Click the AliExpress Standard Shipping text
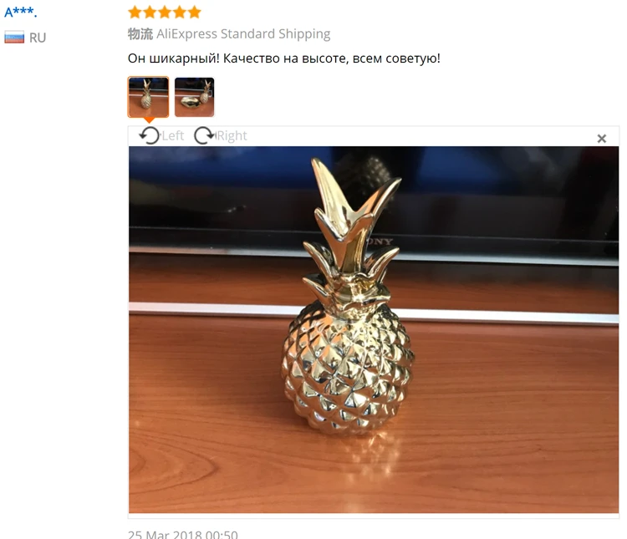This screenshot has height=539, width=627. pyautogui.click(x=243, y=34)
